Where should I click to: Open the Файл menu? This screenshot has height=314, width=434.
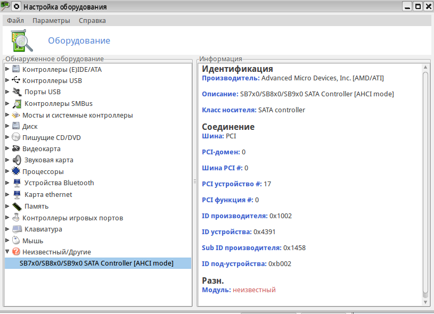(x=15, y=21)
